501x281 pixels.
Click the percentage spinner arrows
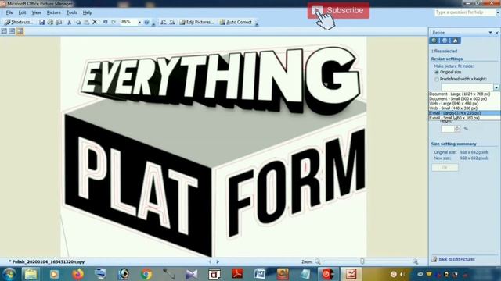pos(457,129)
